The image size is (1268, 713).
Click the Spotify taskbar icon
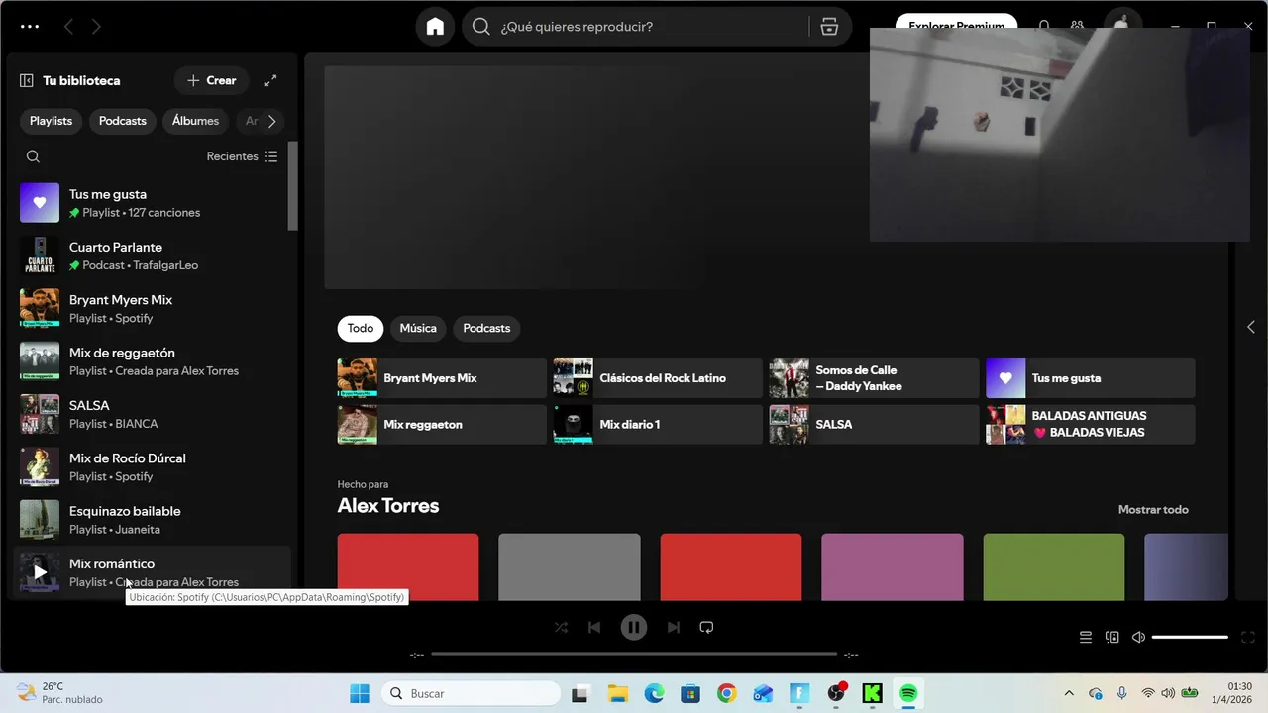pos(908,693)
